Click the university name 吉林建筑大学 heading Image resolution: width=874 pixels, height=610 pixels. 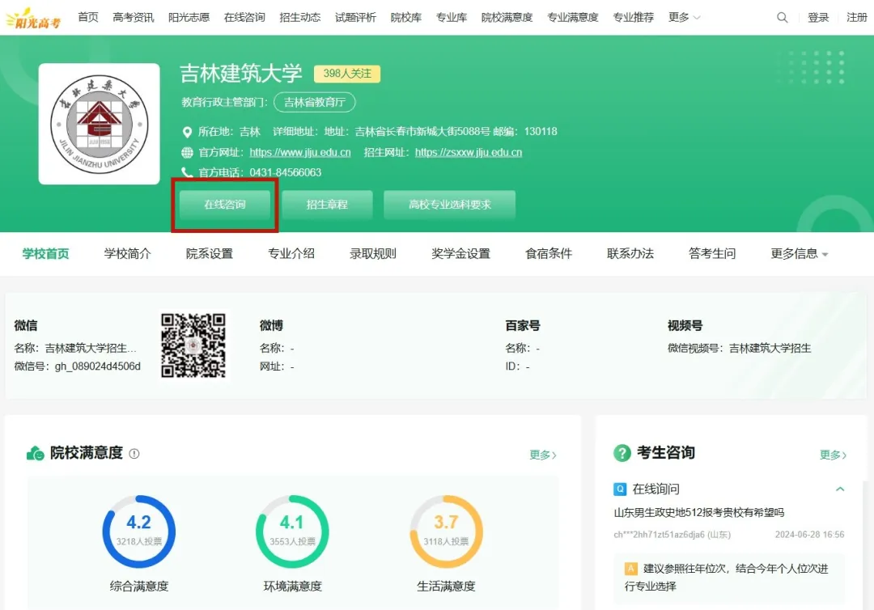coord(241,74)
